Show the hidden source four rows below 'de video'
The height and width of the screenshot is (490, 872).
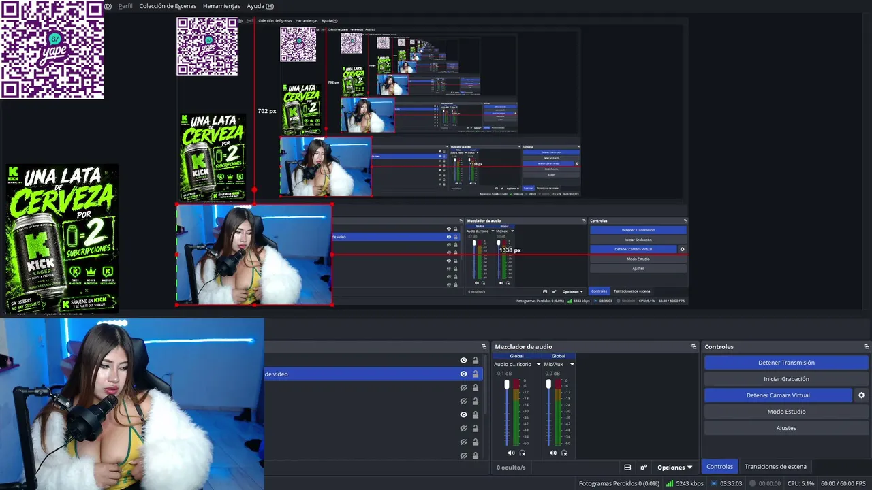463,429
